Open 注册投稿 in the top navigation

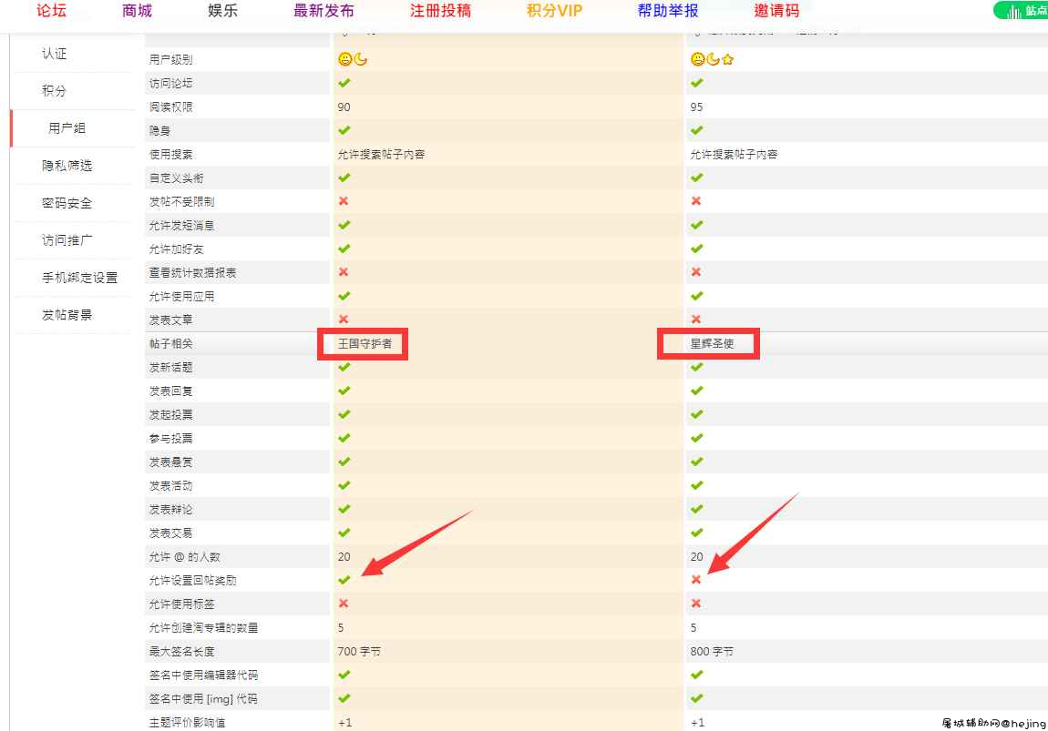[440, 11]
